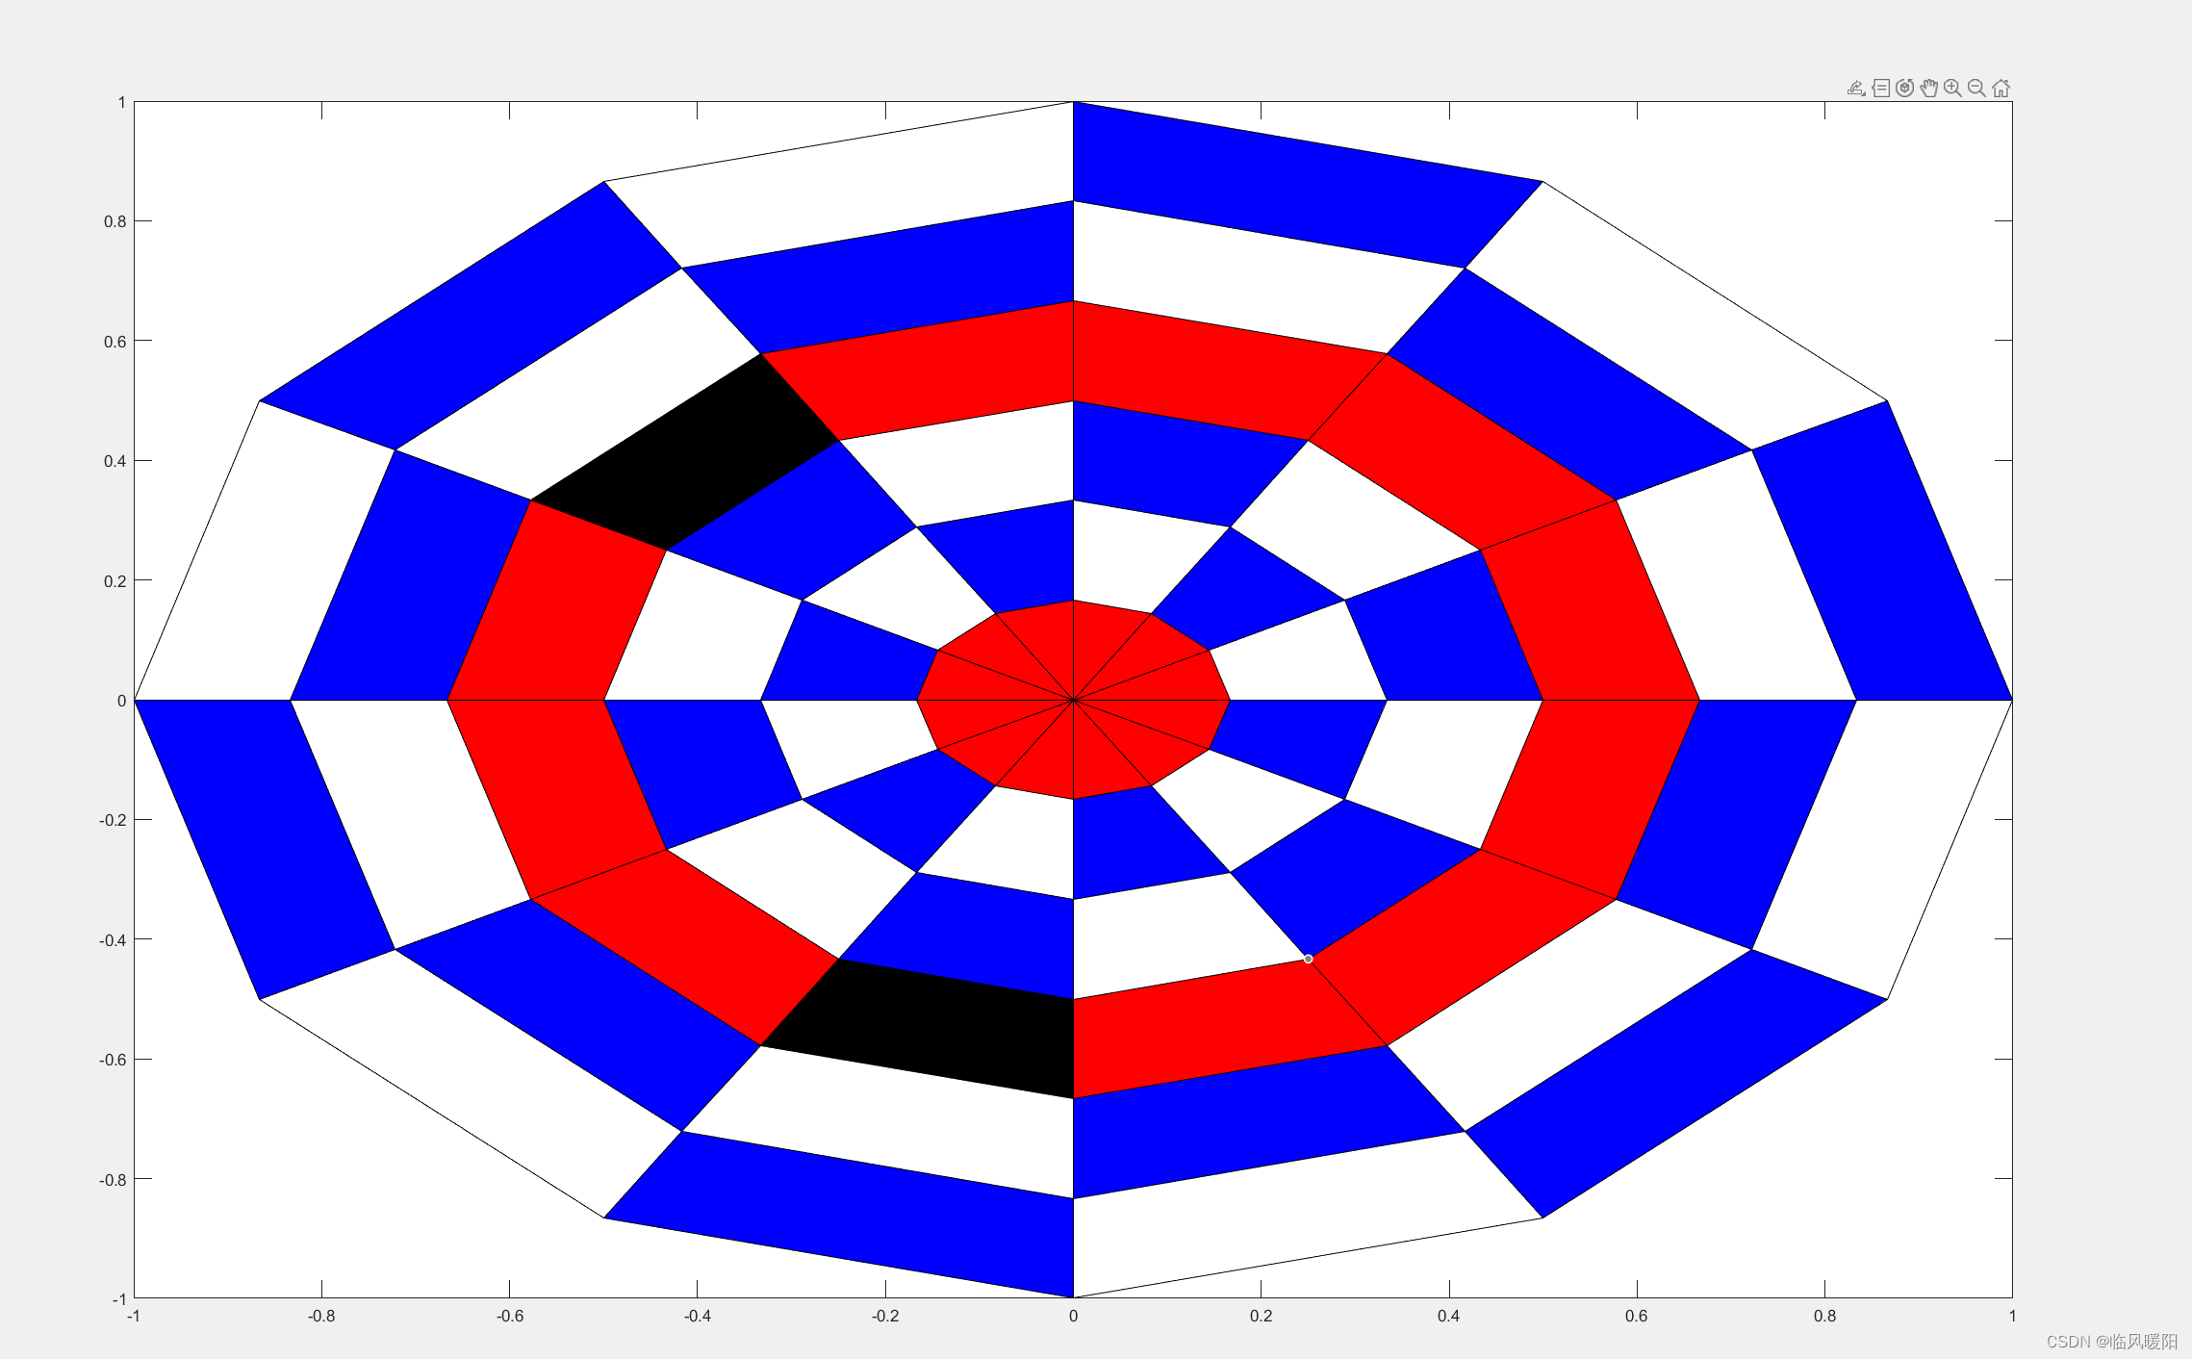
Task: Select the Pan hand tool
Action: (1928, 89)
